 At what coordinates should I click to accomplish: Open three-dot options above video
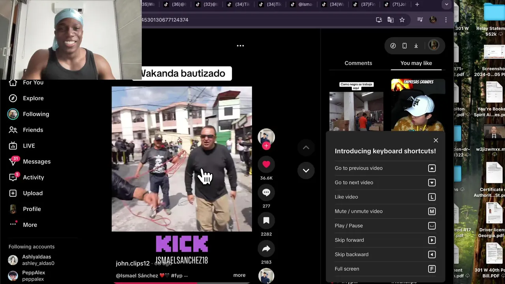coord(240,46)
